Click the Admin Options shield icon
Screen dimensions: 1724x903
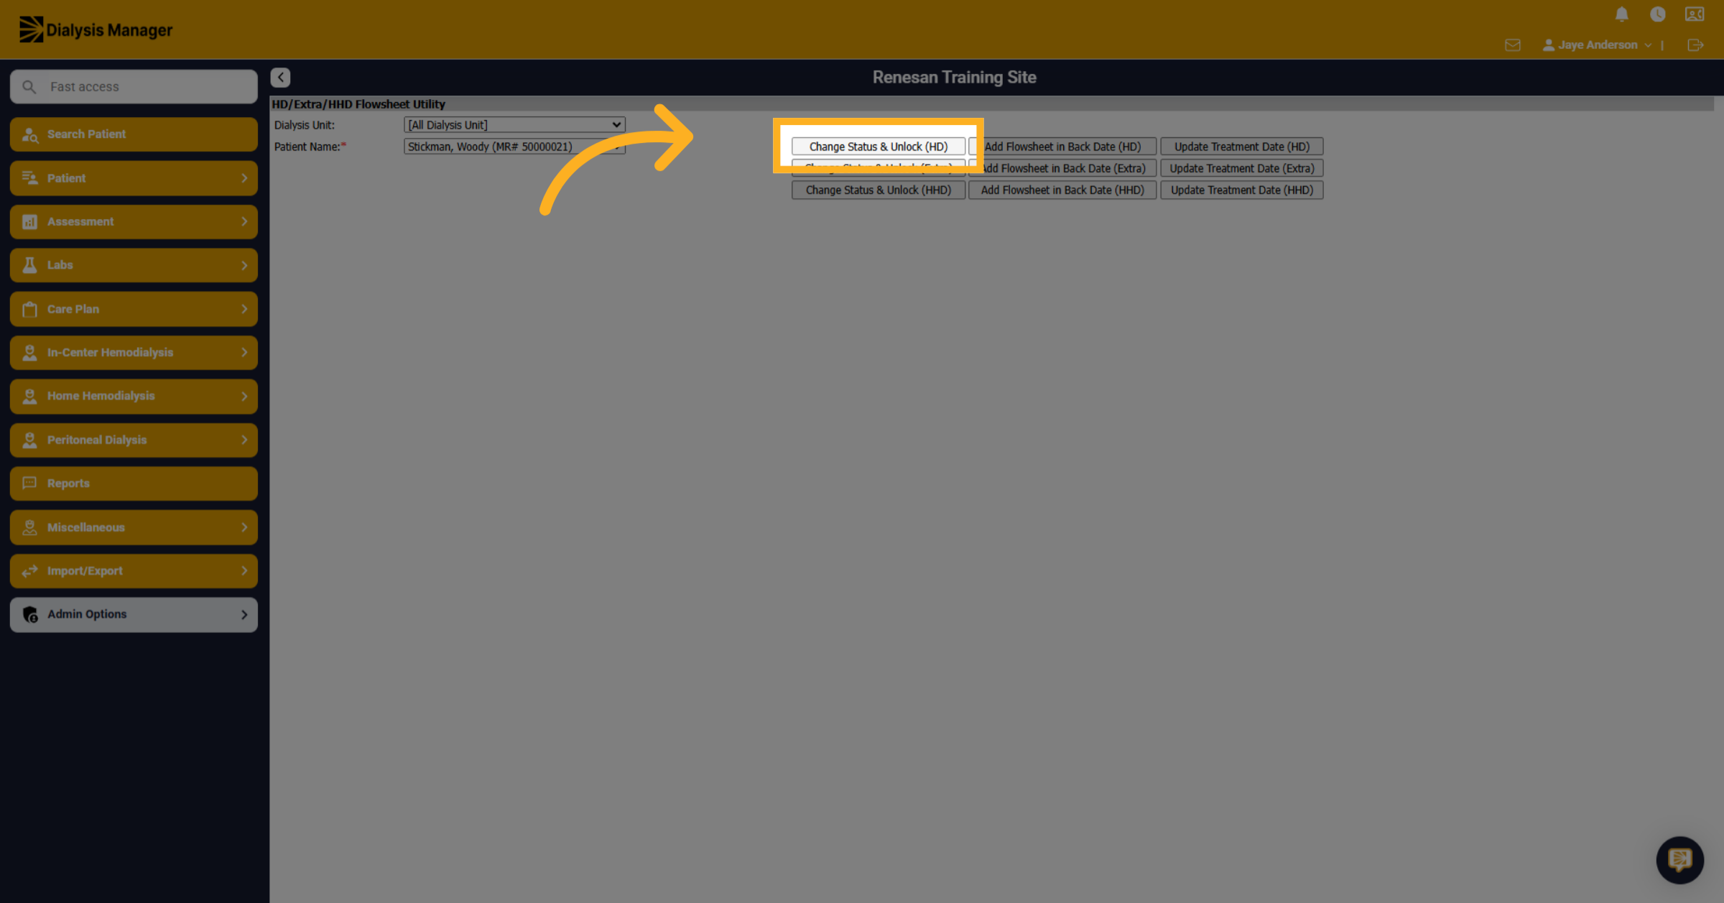30,614
